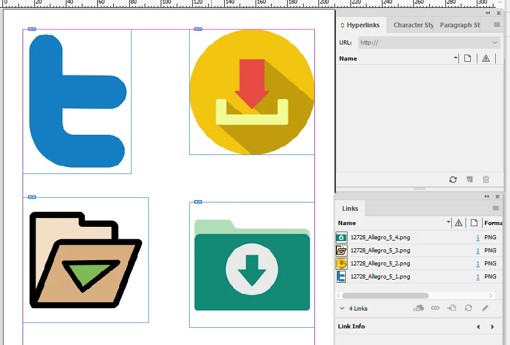Sort links by warning status column
This screenshot has height=345, width=510.
click(x=458, y=223)
